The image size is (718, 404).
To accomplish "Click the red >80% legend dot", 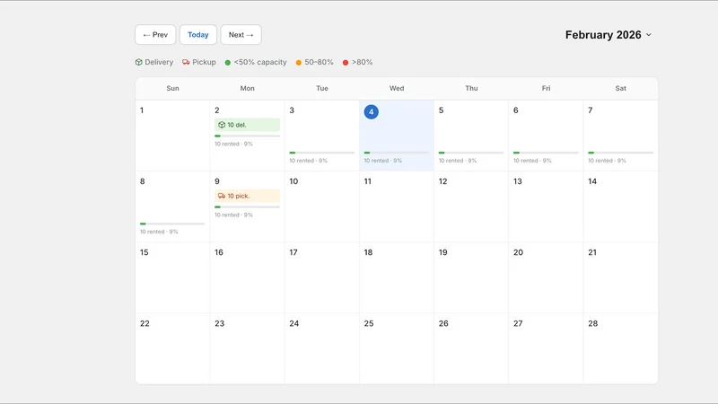I will [346, 62].
